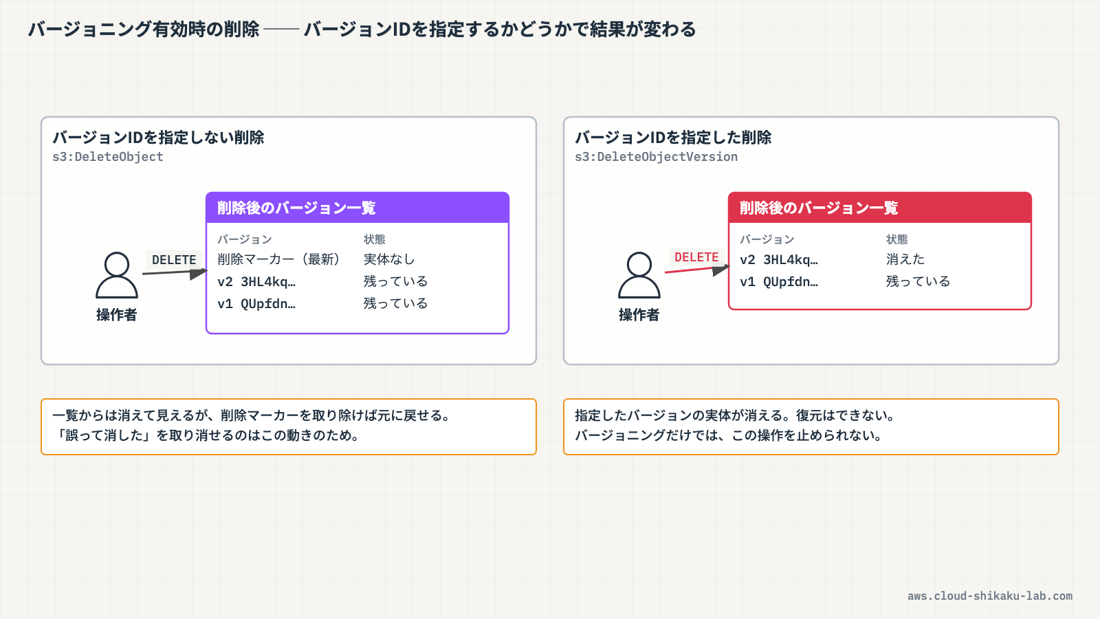Click s3:DeleteObjectVersion action text

pyautogui.click(x=656, y=157)
